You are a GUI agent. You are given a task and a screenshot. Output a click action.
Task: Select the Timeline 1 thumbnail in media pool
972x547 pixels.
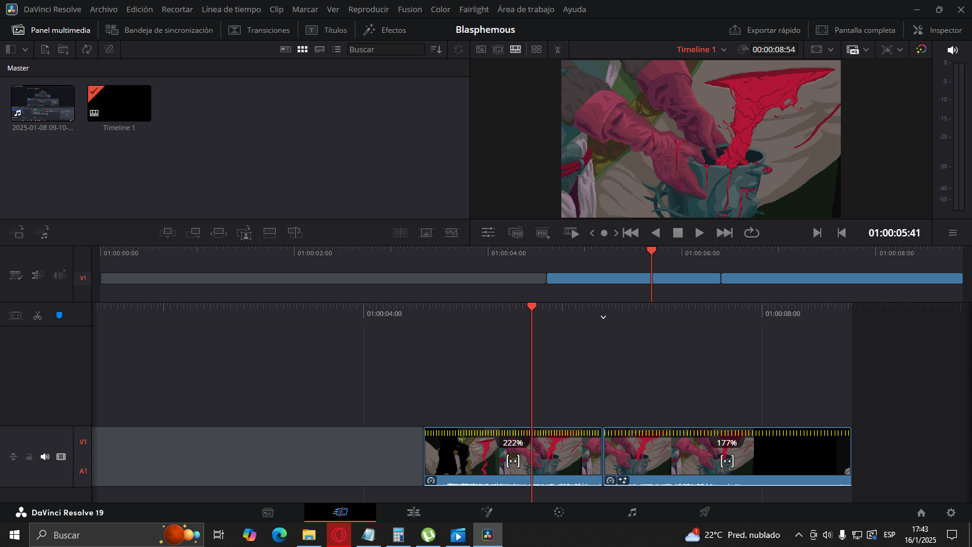(x=119, y=104)
